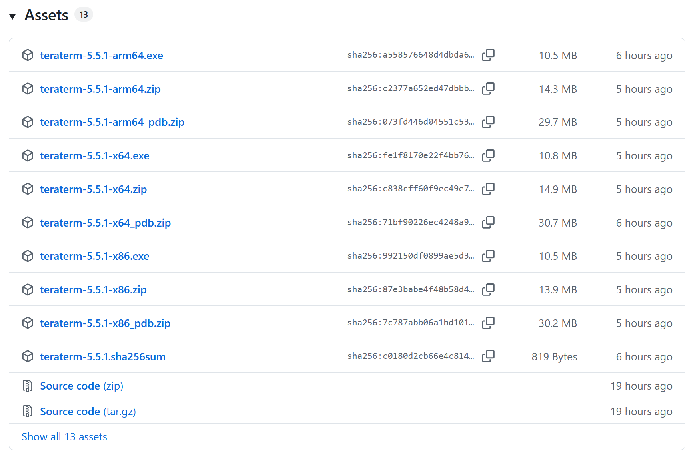Click the 819 Bytes file size
The height and width of the screenshot is (452, 691).
tap(554, 357)
